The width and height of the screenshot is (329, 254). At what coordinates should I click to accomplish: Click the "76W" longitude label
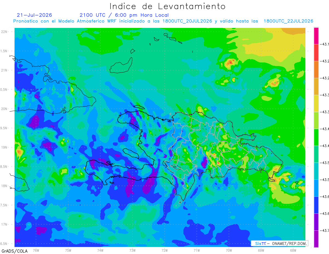[36, 250]
